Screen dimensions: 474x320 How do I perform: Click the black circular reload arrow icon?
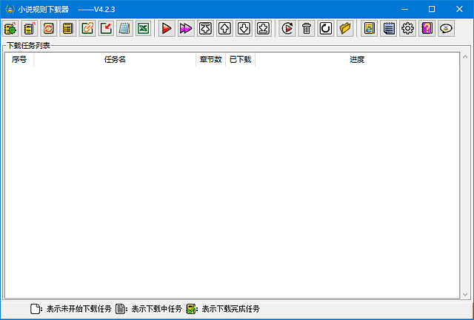pos(326,29)
